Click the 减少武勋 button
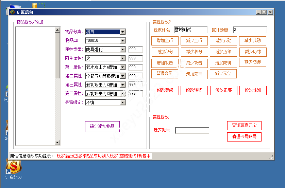285x188 pixels. point(253,41)
